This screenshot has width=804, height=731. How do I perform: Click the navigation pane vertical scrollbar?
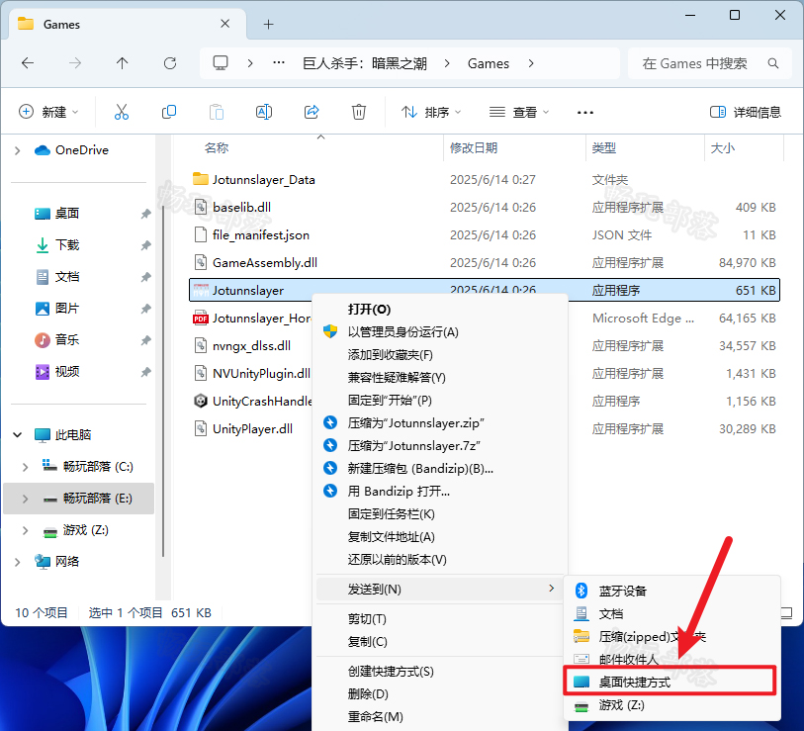[x=163, y=380]
